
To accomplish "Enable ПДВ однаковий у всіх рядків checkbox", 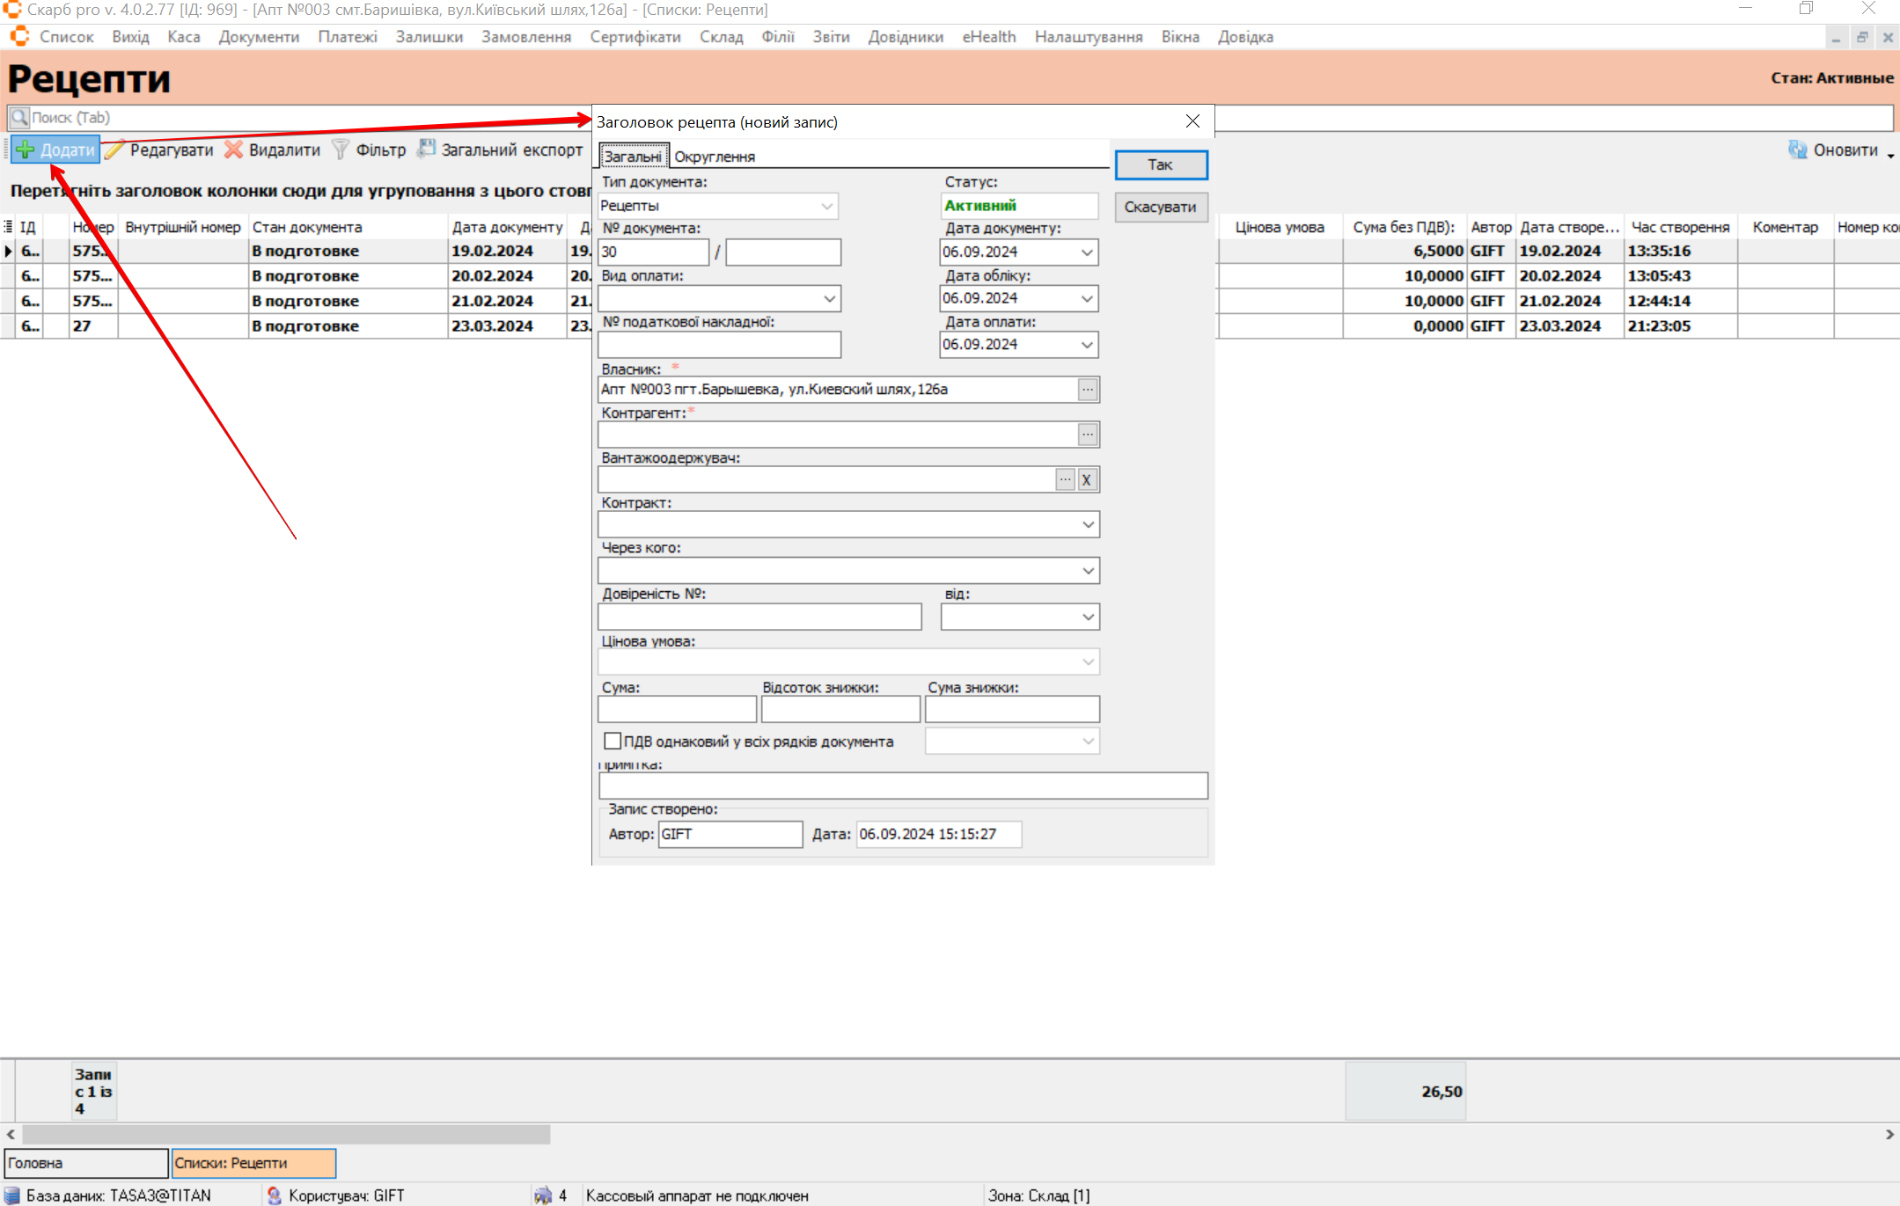I will click(613, 742).
